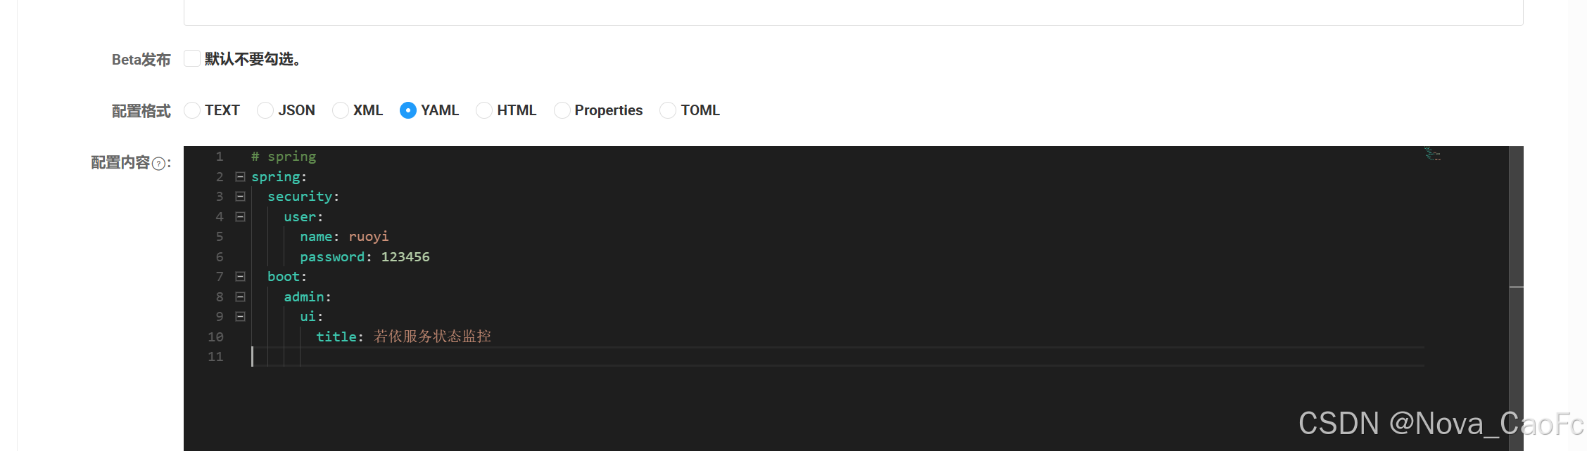The width and height of the screenshot is (1587, 451).
Task: Select the TEXT format radio button
Action: [x=192, y=110]
